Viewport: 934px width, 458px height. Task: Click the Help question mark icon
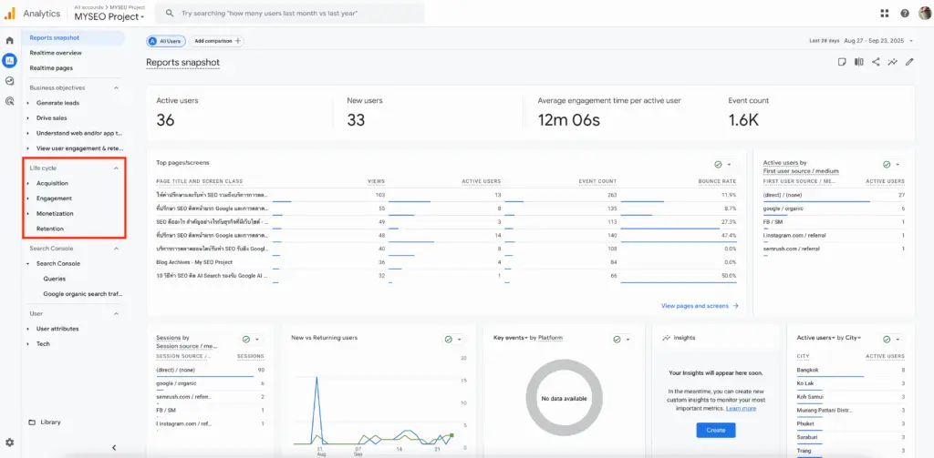pyautogui.click(x=904, y=14)
